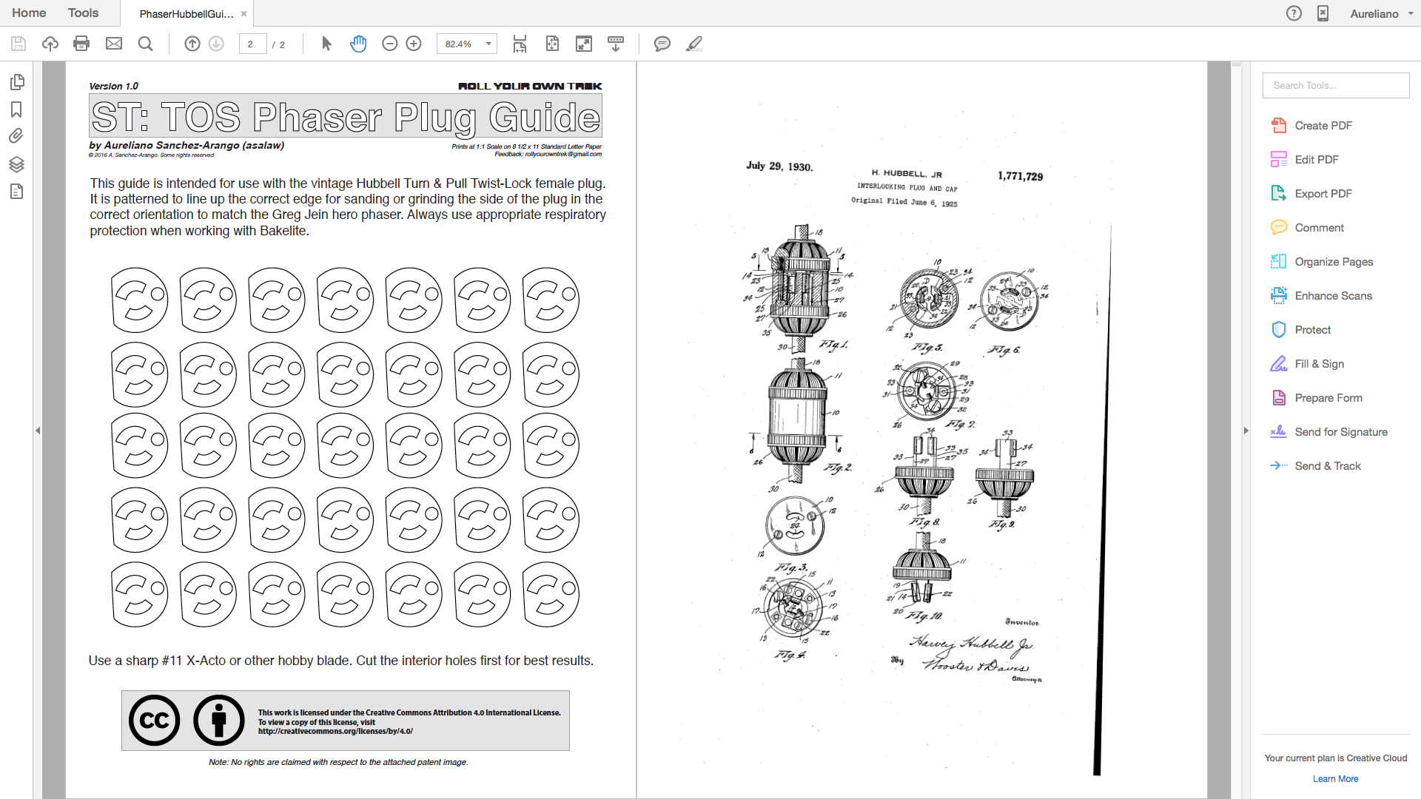Screen dimensions: 1421x799
Task: Open Send for Signature tool
Action: click(x=1329, y=432)
